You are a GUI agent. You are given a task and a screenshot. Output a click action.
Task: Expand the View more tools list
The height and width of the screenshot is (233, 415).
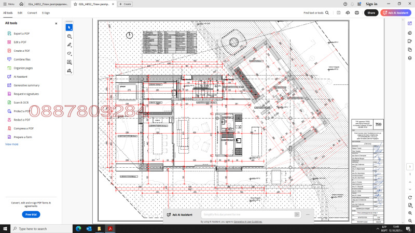point(11,144)
